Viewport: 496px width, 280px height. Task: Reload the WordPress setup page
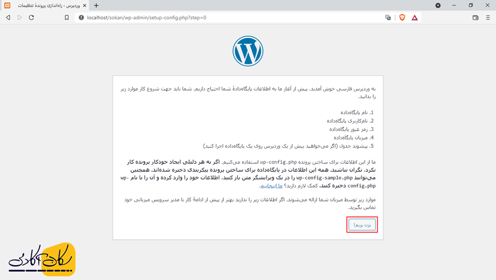(31, 18)
